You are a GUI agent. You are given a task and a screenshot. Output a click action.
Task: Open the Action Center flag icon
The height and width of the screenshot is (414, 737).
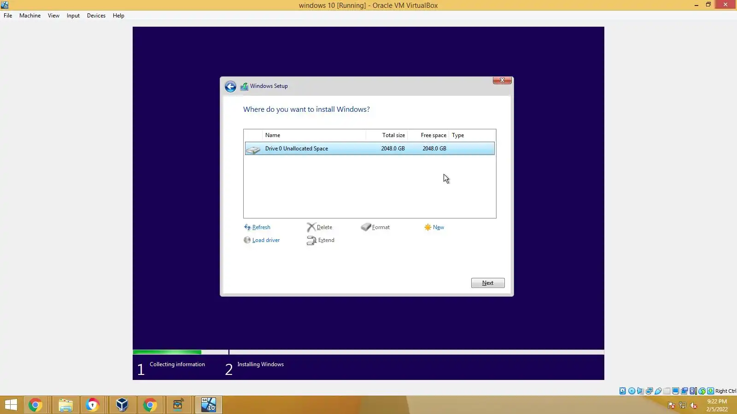[672, 405]
